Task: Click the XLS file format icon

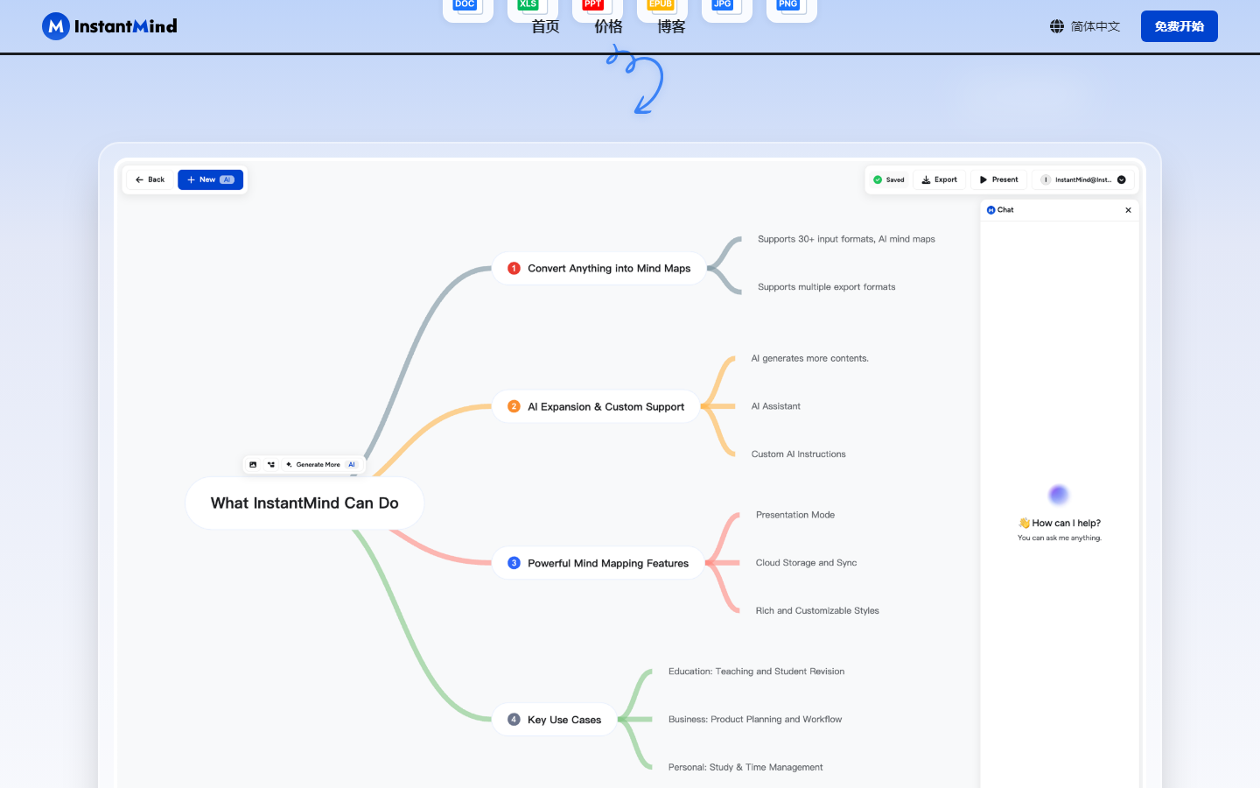Action: (533, 9)
